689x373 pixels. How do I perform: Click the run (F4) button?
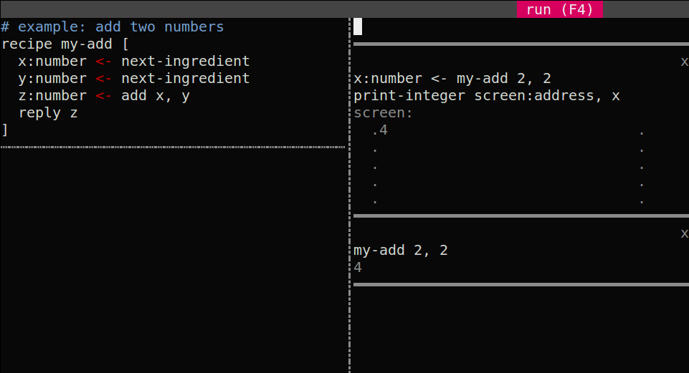click(x=559, y=9)
